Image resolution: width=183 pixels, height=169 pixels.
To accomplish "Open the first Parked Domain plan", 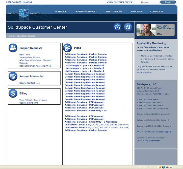I will pos(86,54).
